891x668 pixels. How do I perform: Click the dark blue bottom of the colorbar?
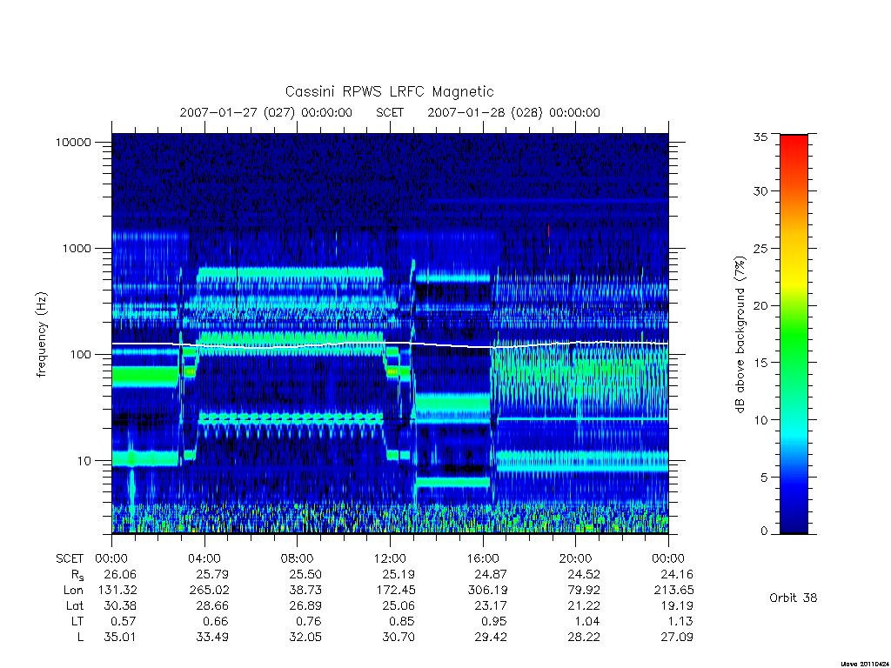click(794, 523)
